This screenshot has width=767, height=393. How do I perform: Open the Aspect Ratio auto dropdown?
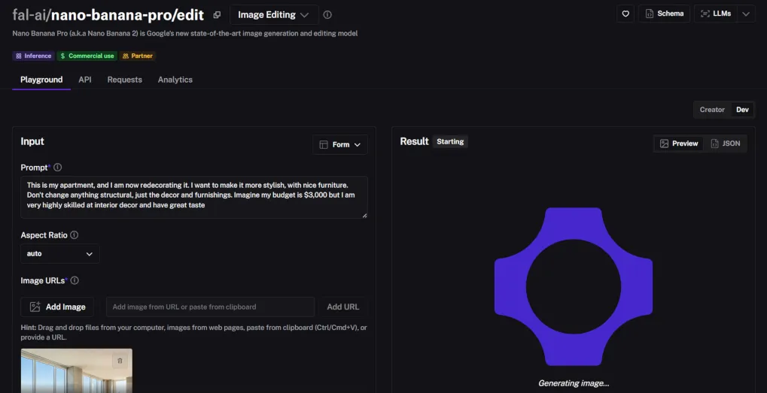59,254
